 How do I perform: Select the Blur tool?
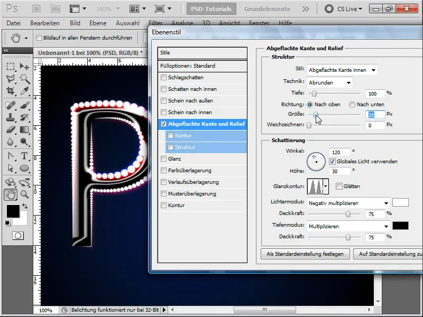pyautogui.click(x=11, y=142)
